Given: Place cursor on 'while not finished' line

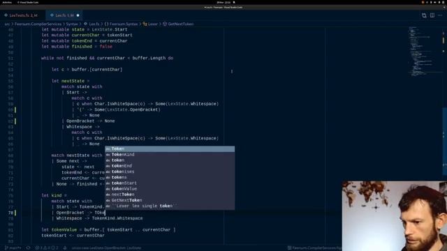Looking at the screenshot, I should pyautogui.click(x=107, y=58).
